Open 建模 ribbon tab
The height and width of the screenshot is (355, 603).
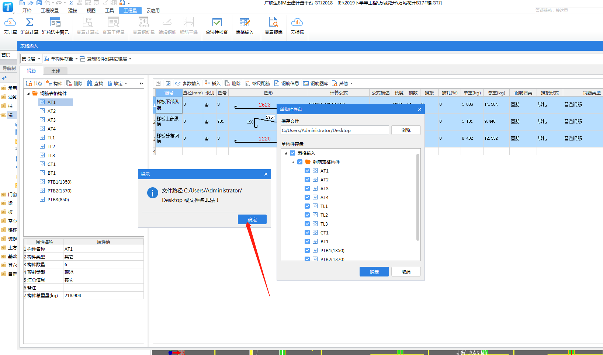[x=73, y=11]
